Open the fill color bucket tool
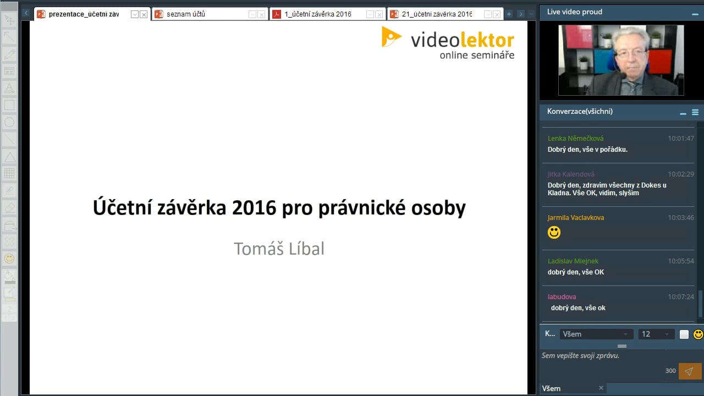704x396 pixels. click(x=9, y=276)
